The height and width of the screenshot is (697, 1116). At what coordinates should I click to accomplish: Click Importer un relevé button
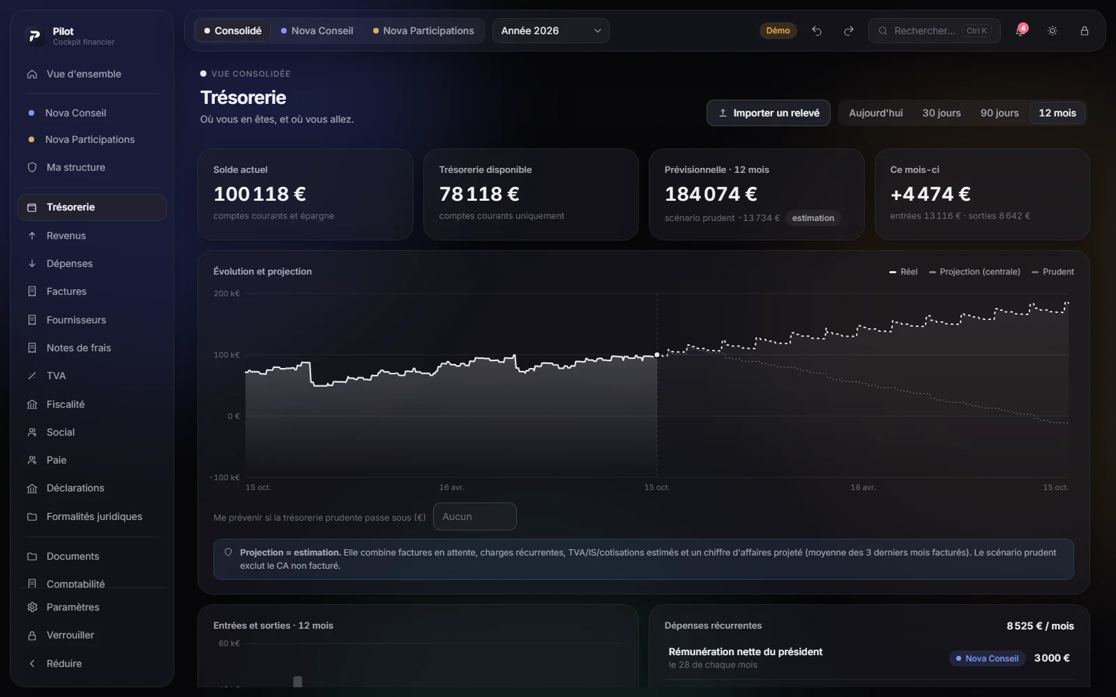tap(769, 113)
